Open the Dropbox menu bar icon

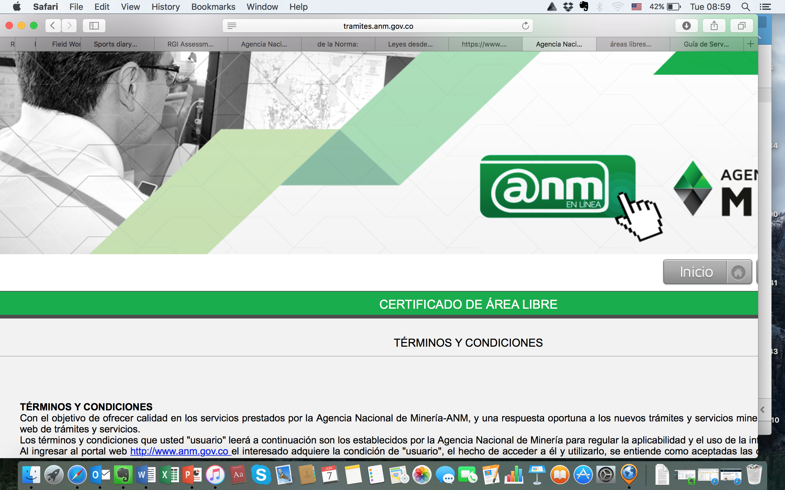568,7
